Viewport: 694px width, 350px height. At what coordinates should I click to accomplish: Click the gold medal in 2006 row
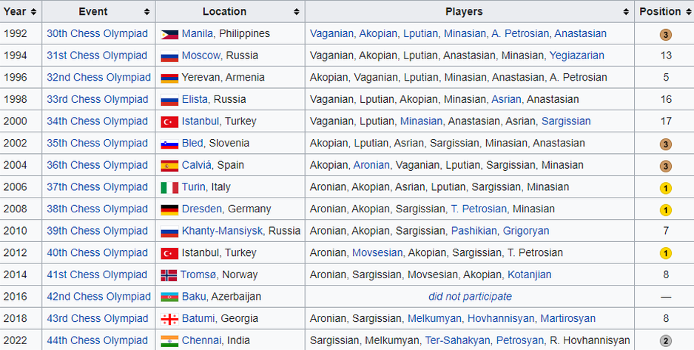tap(665, 188)
